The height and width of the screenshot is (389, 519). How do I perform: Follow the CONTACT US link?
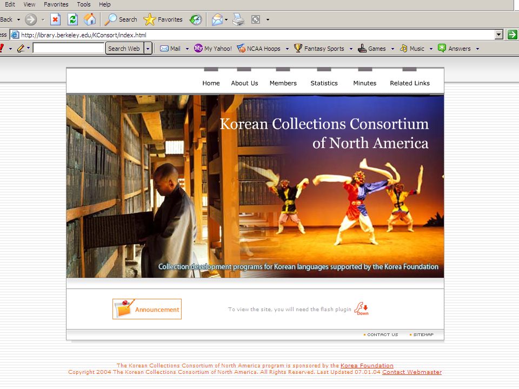tap(382, 334)
